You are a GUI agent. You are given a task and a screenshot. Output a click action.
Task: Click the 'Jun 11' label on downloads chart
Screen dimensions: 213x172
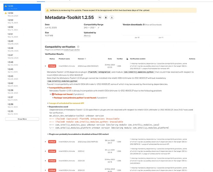161,37
